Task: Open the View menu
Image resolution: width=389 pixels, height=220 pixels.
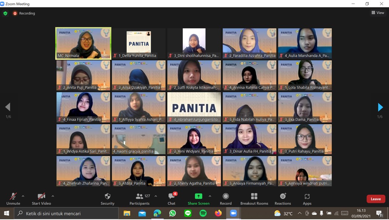Action: (x=378, y=12)
